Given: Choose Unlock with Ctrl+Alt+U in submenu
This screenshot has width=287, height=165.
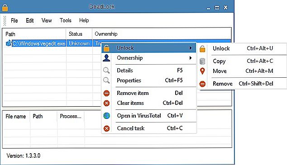Looking at the screenshot, I should (x=242, y=49).
